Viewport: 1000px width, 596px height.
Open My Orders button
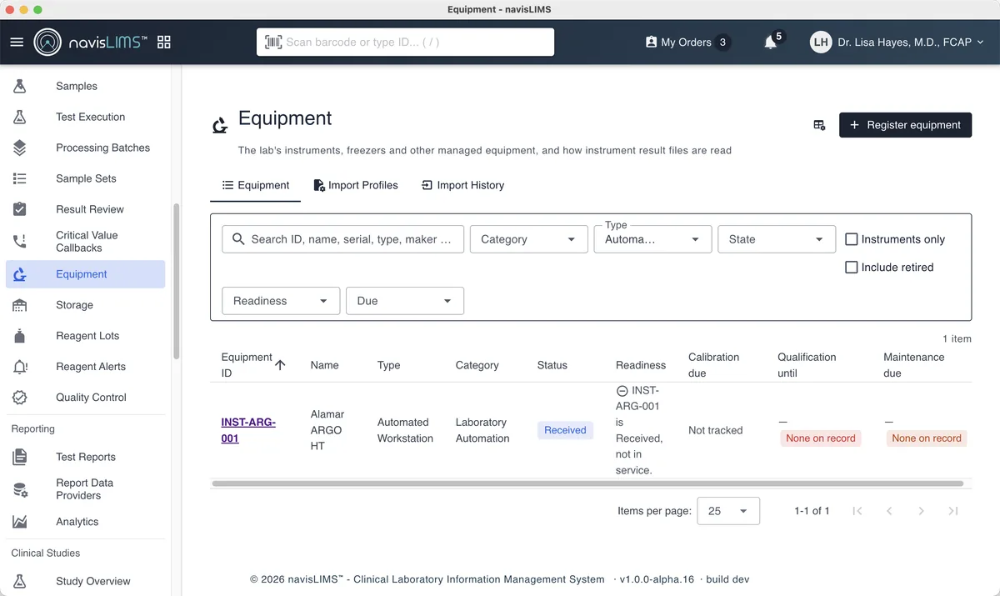[x=687, y=42]
